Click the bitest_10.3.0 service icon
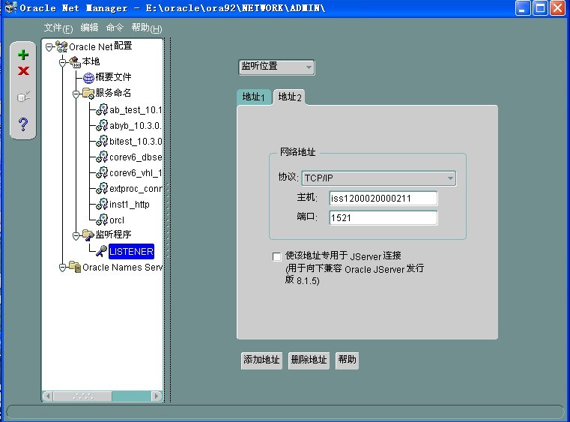This screenshot has width=570, height=422. coord(102,141)
